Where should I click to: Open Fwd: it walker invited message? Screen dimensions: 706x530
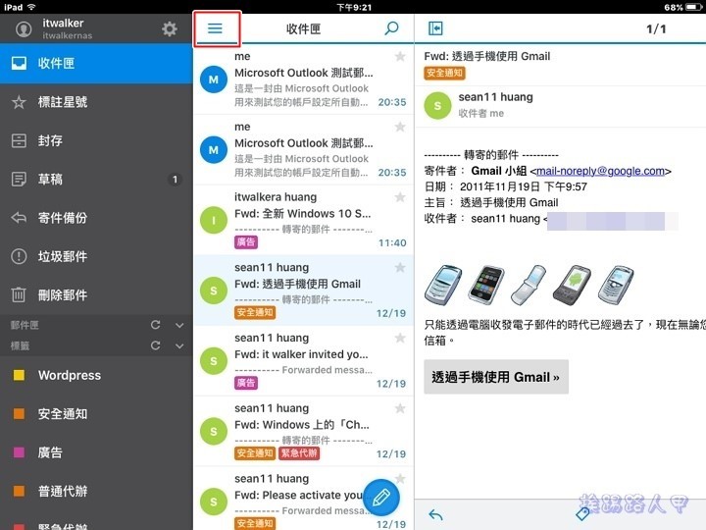[x=303, y=361]
